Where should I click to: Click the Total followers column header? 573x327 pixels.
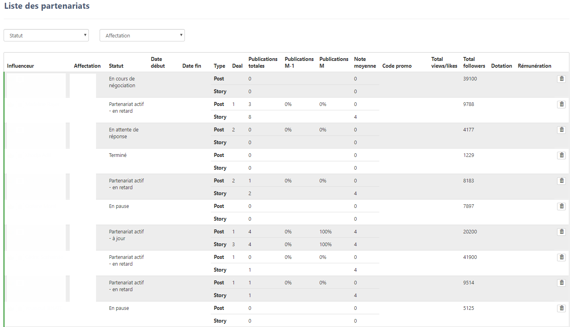click(x=474, y=63)
